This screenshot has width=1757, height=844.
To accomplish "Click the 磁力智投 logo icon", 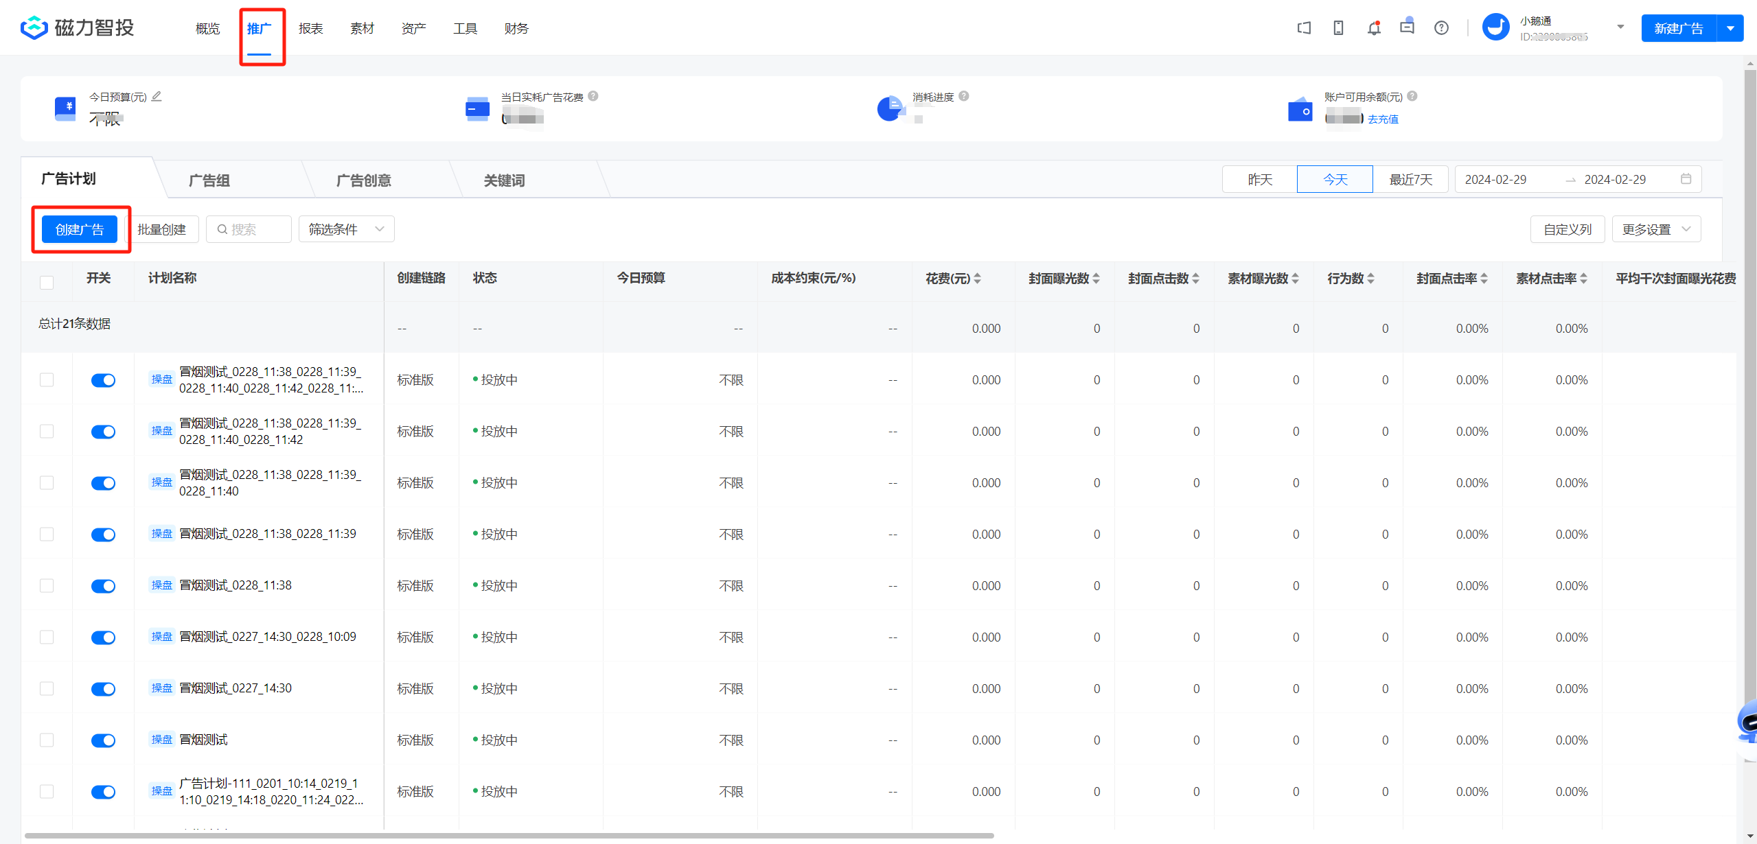I will (x=34, y=28).
